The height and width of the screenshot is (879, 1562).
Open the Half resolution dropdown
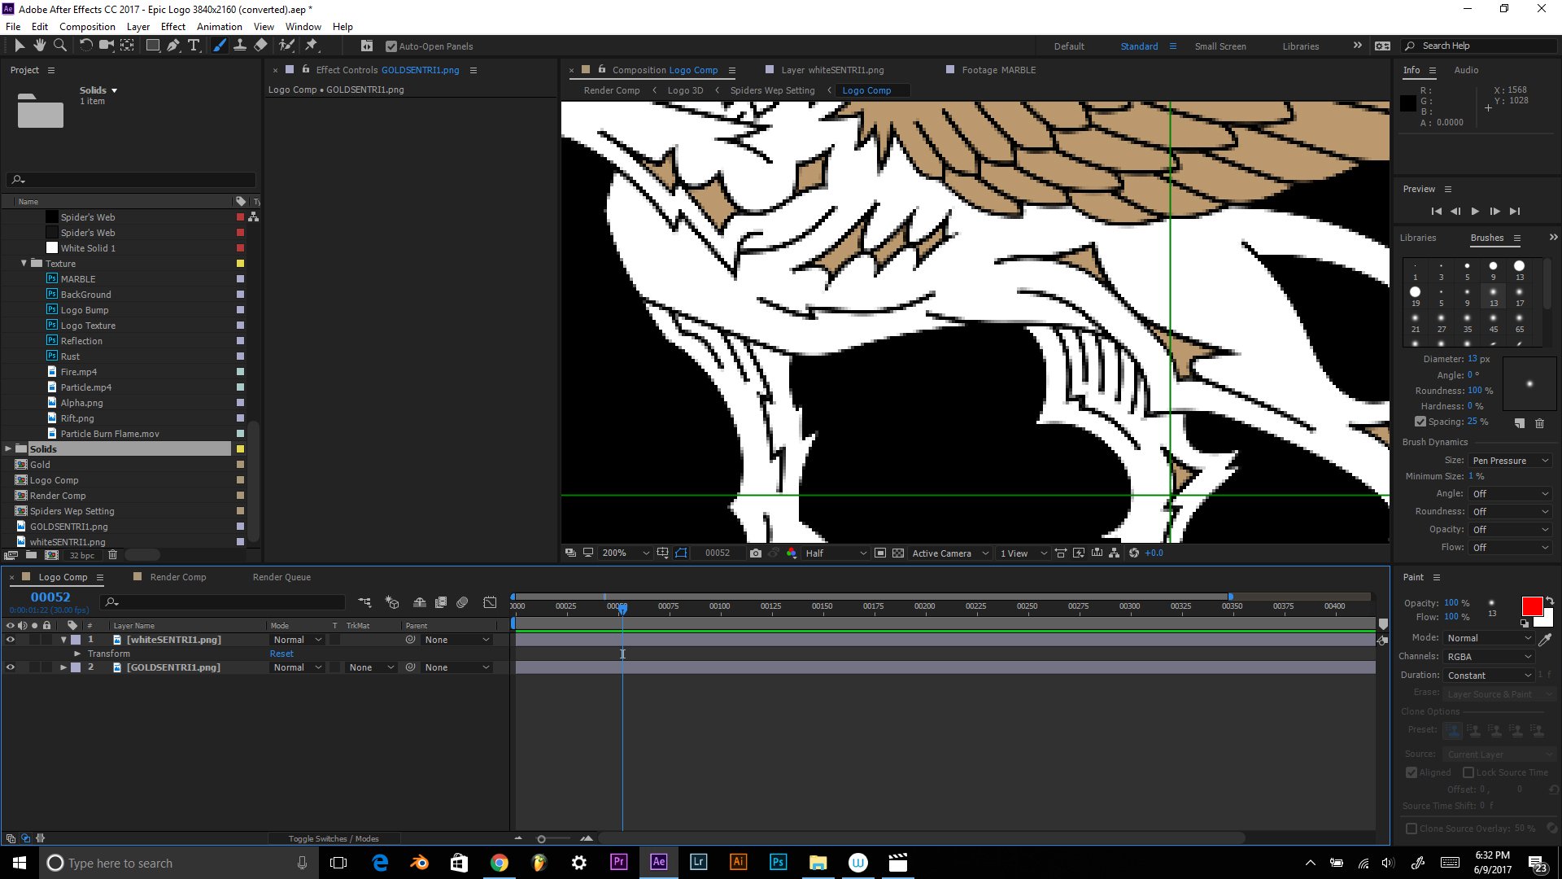[x=836, y=553]
